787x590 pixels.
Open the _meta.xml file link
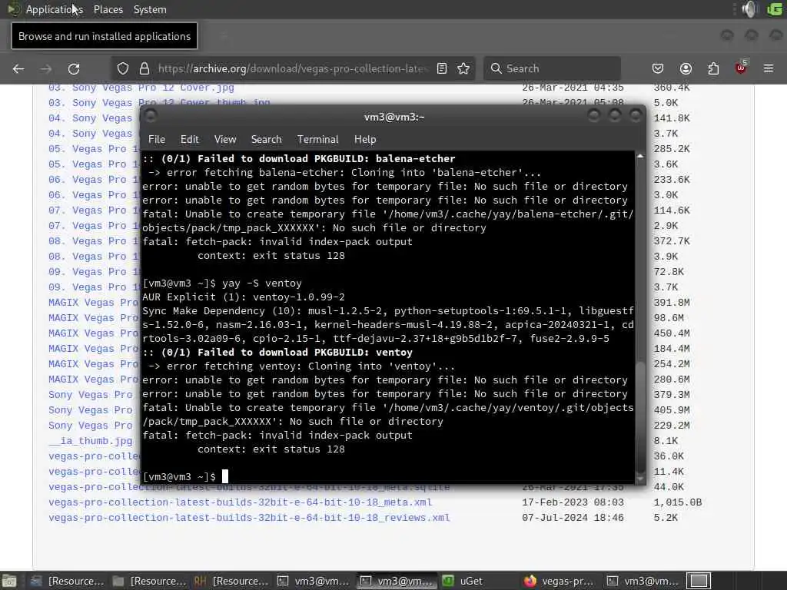(241, 502)
